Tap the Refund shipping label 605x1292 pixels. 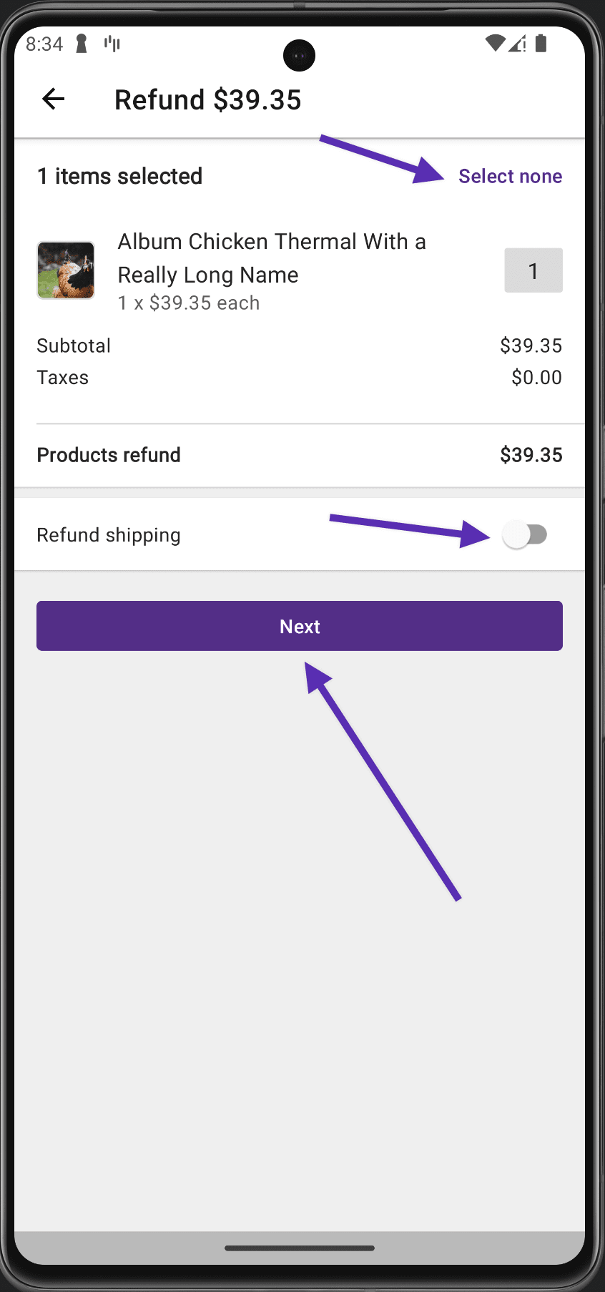(109, 535)
